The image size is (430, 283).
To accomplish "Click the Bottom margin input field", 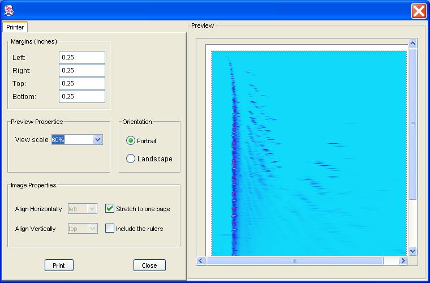I will pos(82,97).
